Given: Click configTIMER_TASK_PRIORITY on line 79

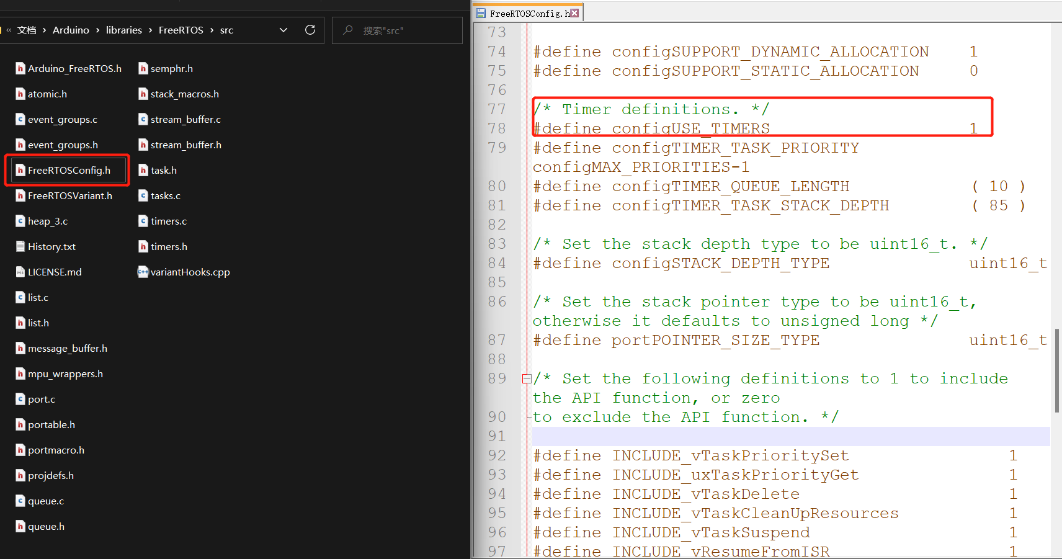Looking at the screenshot, I should (736, 148).
